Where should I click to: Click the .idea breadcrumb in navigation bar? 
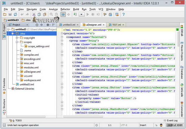click(26, 20)
